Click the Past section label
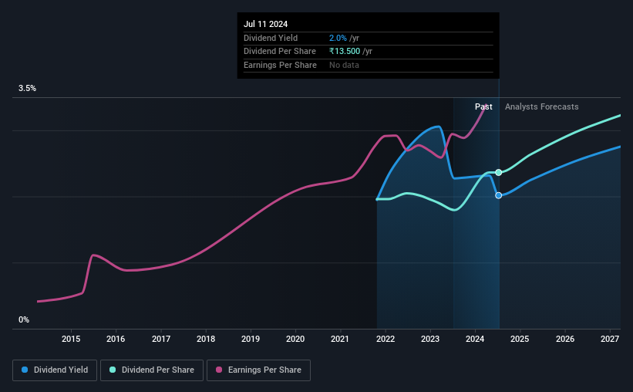Viewport: 633px width, 392px height. (x=483, y=106)
